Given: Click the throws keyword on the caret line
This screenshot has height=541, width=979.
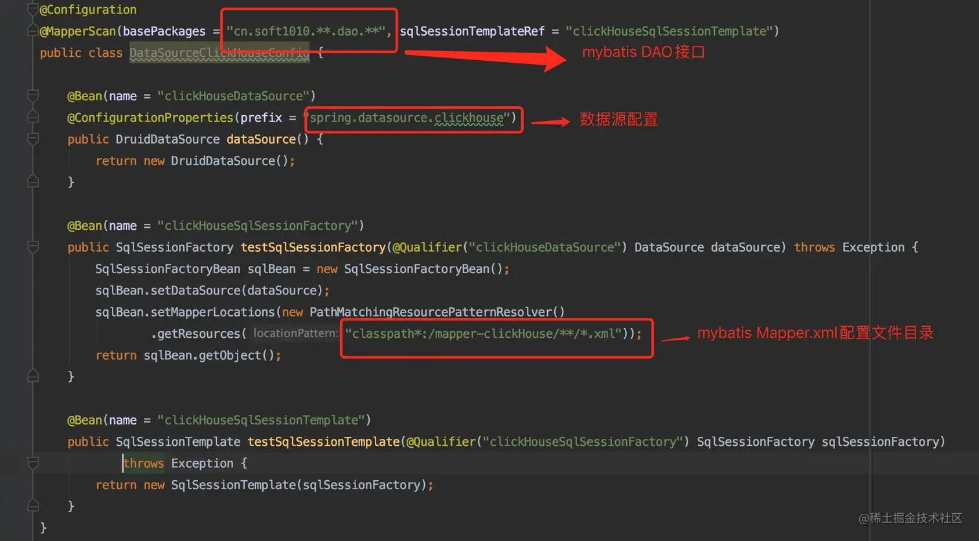Looking at the screenshot, I should [x=144, y=463].
